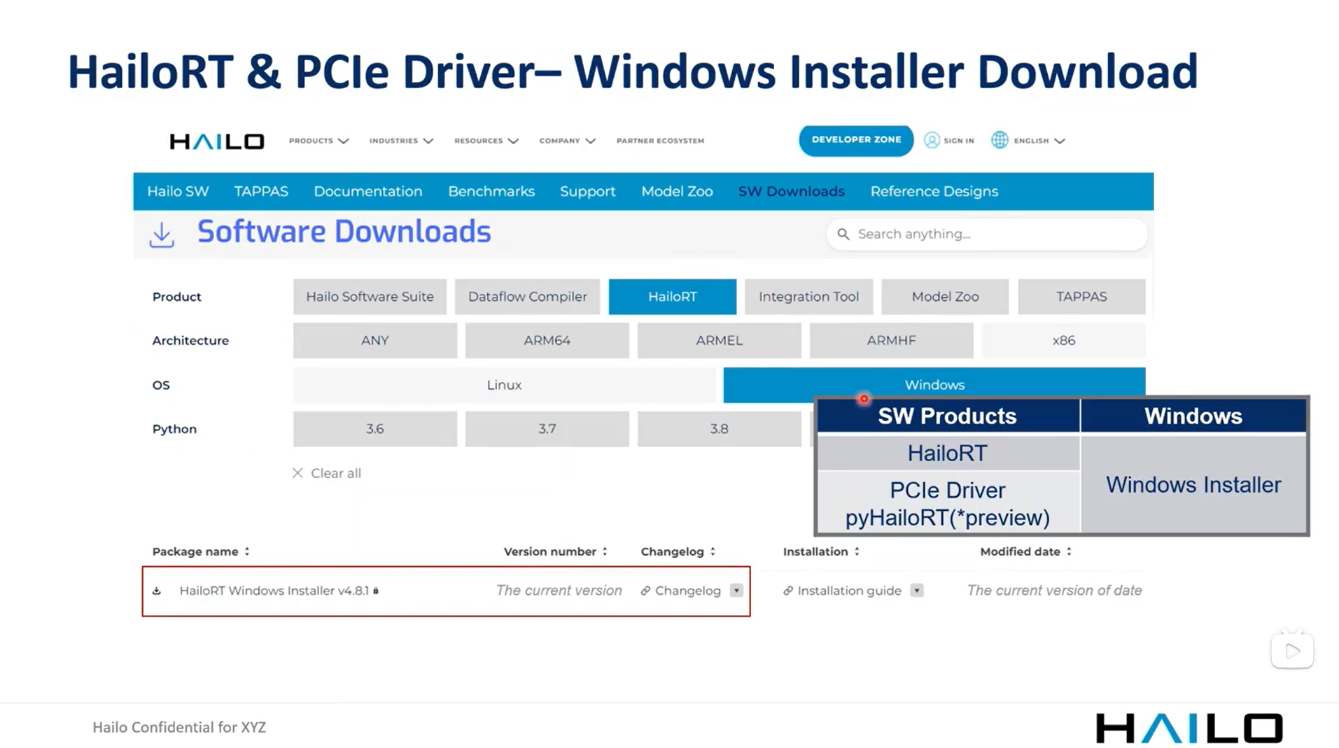Expand the Installation guide dropdown arrow
1339x748 pixels.
click(x=917, y=591)
